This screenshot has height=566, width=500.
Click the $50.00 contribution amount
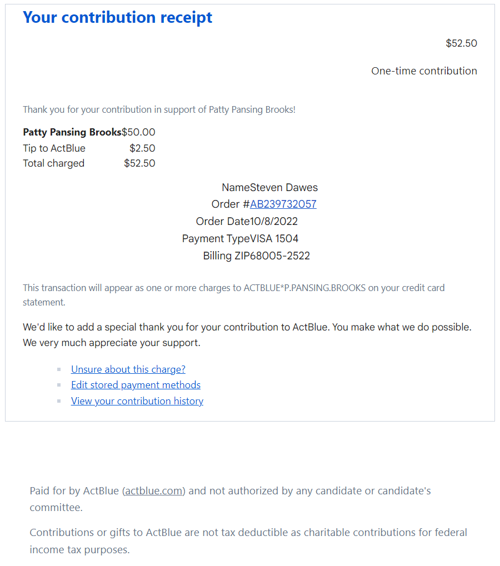(x=139, y=132)
